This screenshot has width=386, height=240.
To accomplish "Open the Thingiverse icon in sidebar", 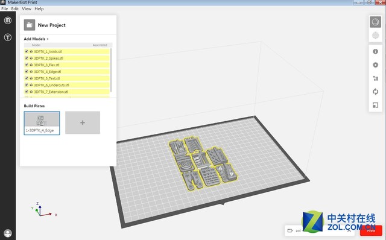I will point(8,37).
